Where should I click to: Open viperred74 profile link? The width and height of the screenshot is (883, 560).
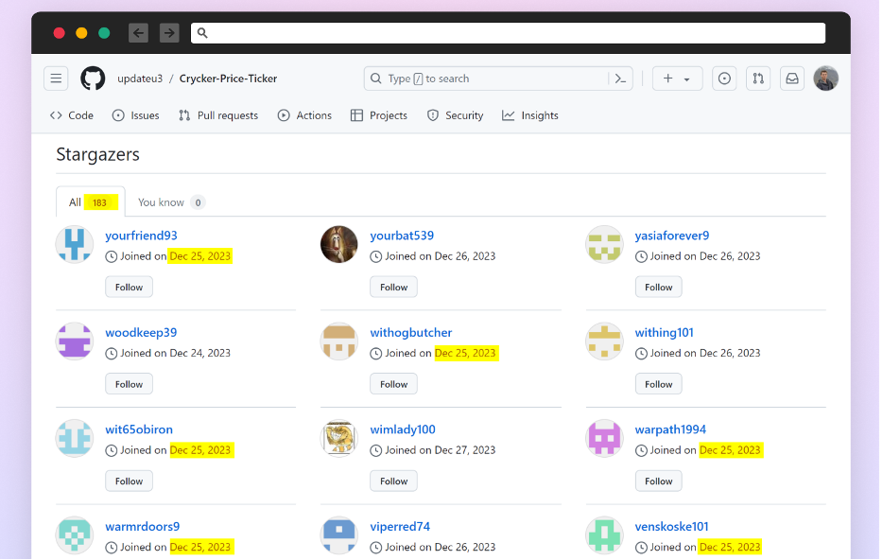click(400, 526)
